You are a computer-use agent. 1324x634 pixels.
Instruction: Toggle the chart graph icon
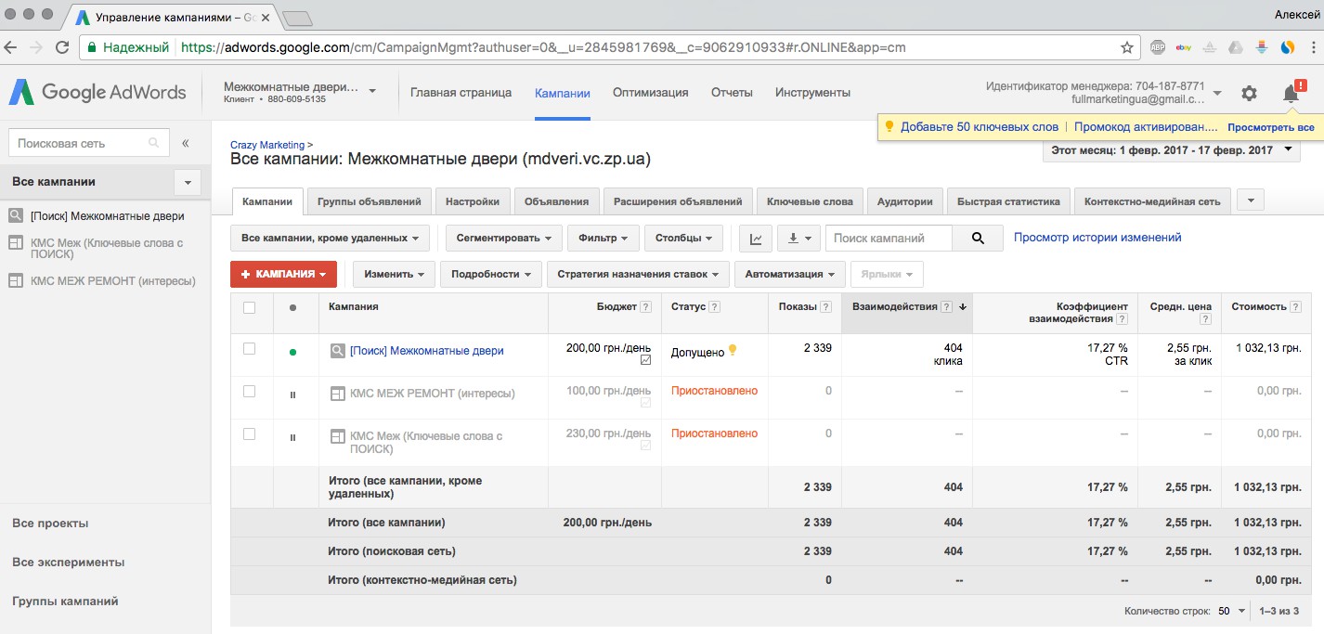(756, 239)
